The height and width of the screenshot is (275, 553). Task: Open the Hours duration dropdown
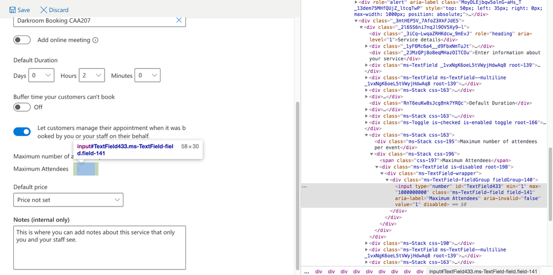[92, 75]
